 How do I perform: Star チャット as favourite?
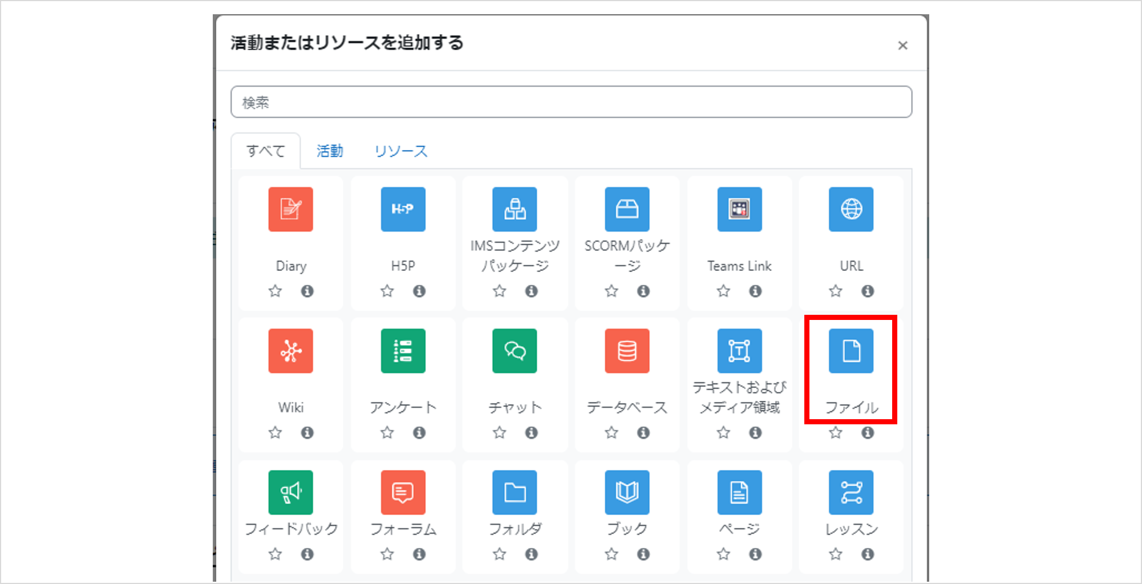point(500,432)
